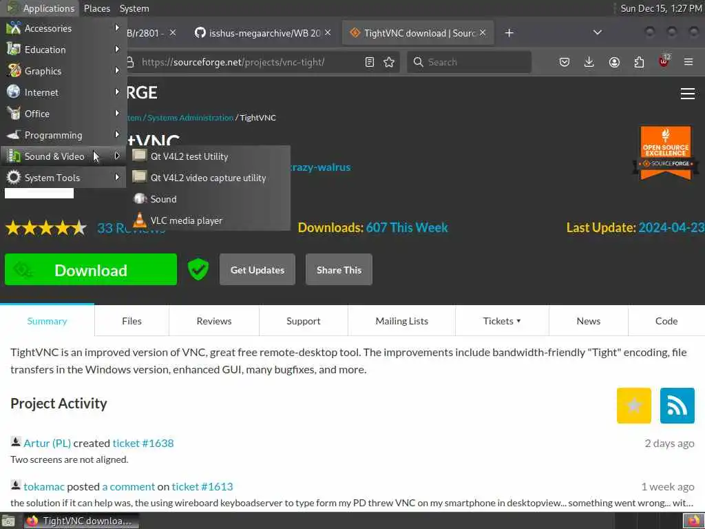Open ticket #1638 link
This screenshot has height=529, width=705.
(x=143, y=443)
